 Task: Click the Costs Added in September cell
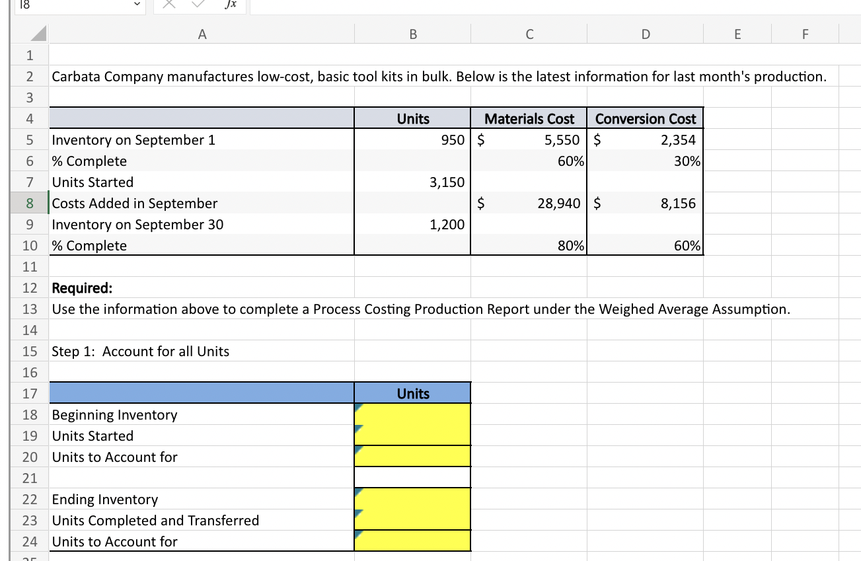pyautogui.click(x=201, y=203)
